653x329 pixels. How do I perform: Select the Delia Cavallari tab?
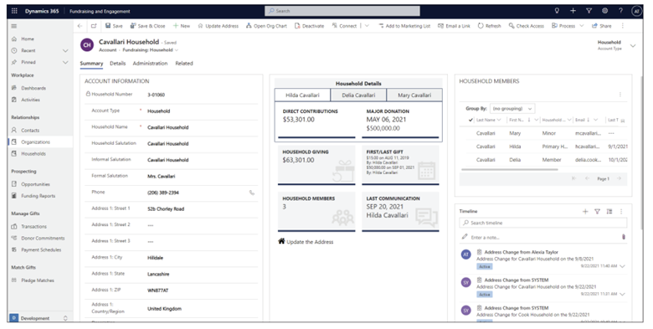[x=358, y=95]
